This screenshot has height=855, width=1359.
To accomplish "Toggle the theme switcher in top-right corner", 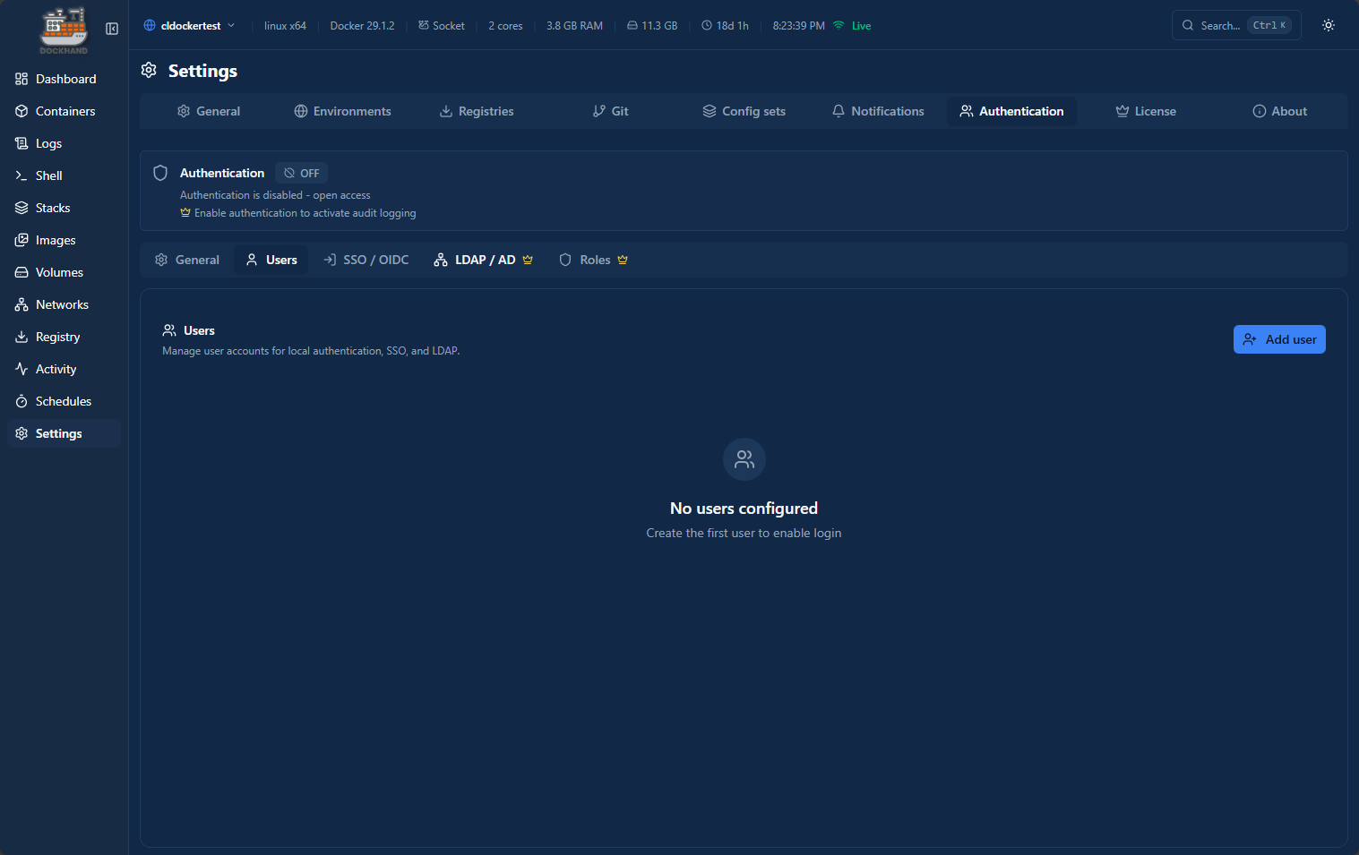I will tap(1328, 25).
